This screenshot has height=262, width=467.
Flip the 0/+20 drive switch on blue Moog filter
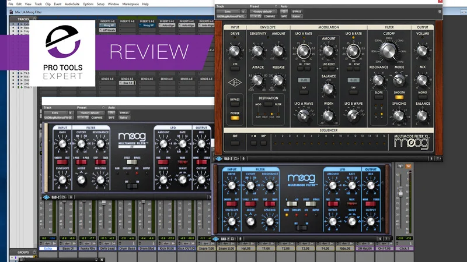[x=291, y=204]
